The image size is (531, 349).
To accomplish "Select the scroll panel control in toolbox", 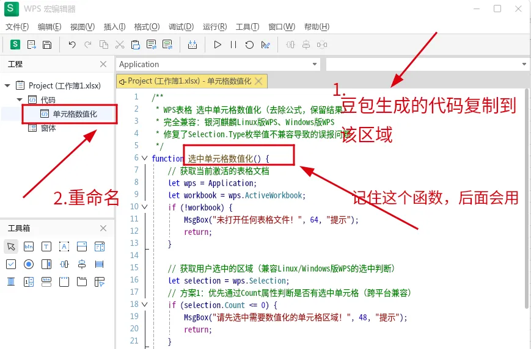I will 46,264.
